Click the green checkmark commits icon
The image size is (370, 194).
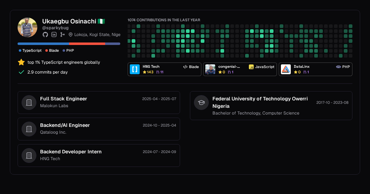21,72
